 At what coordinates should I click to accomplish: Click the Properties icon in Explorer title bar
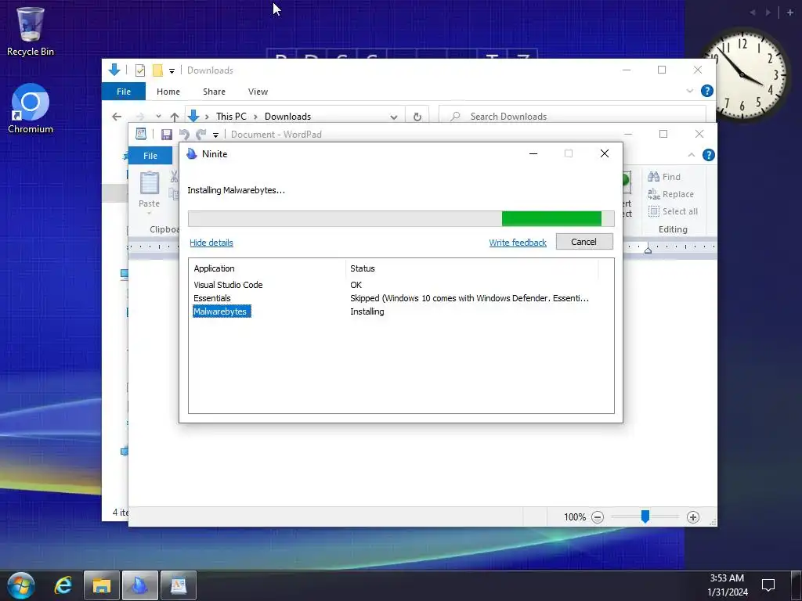[140, 70]
